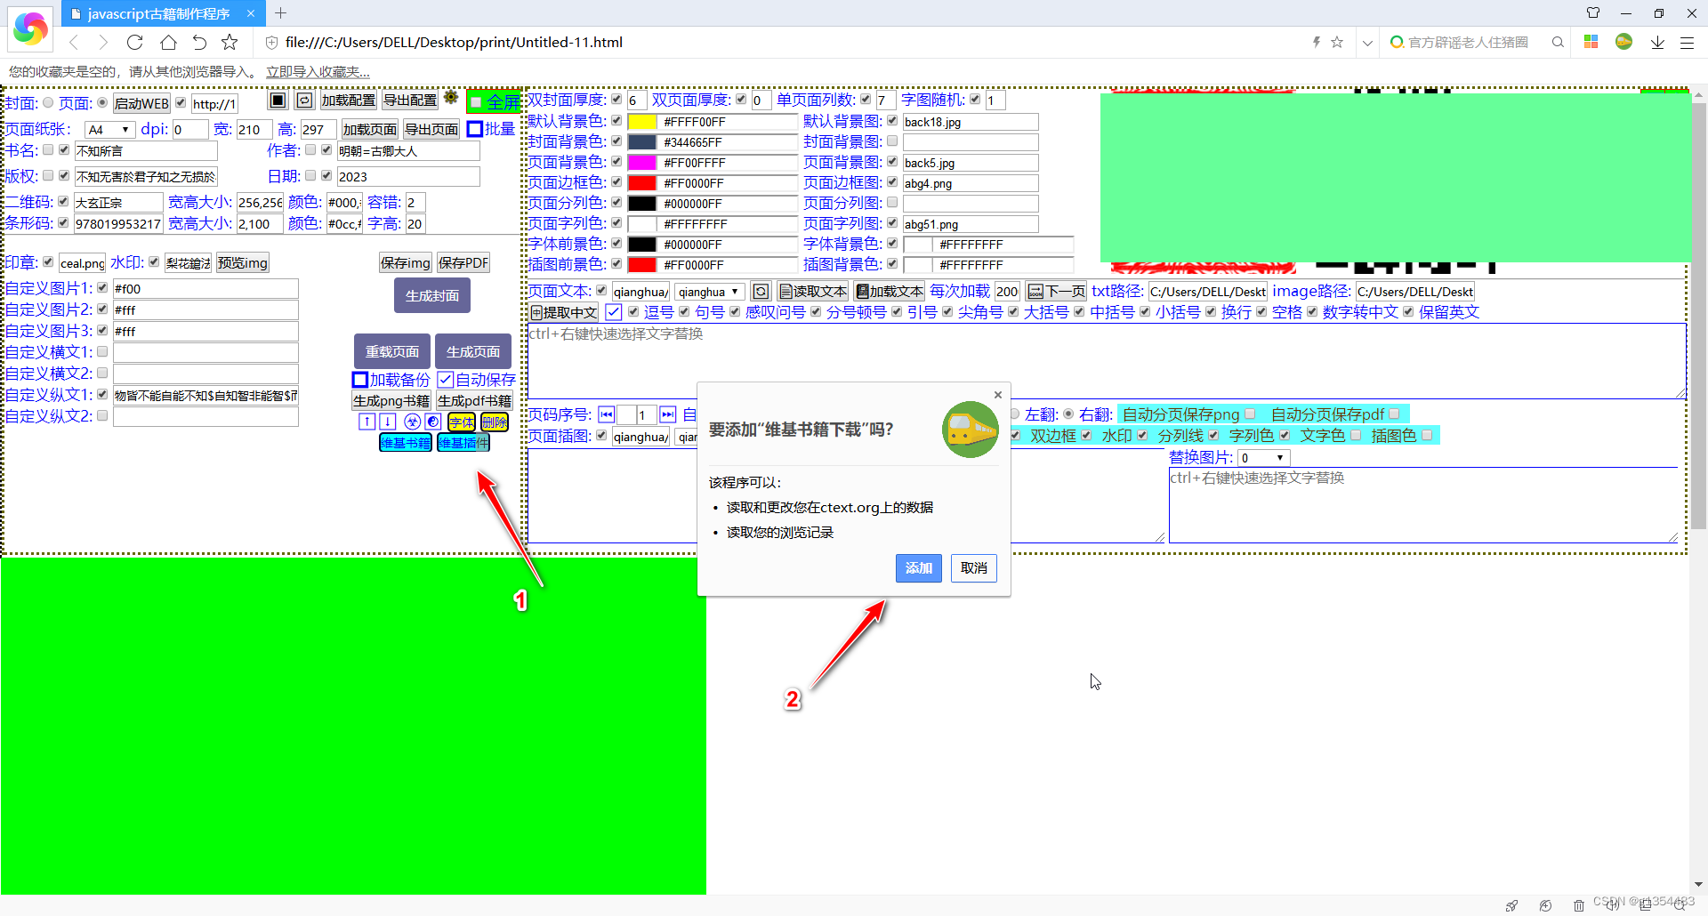Click the 书名 input field 不知所言
Screen dimensions: 1708x916
click(146, 151)
